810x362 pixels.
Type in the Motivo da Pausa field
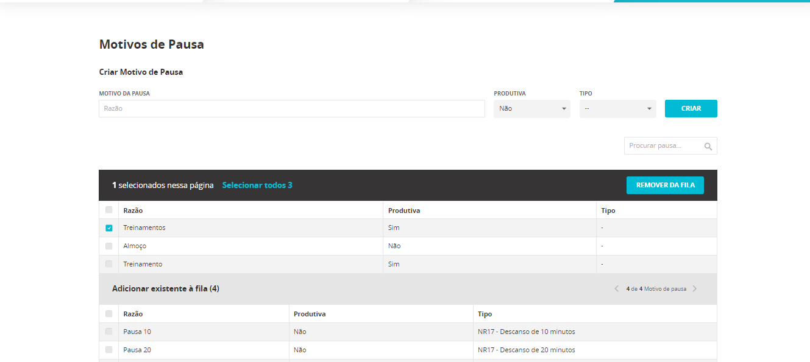coord(291,109)
